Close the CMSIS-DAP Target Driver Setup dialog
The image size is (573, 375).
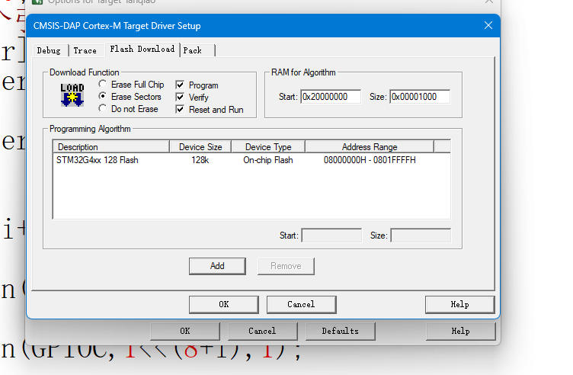(488, 26)
